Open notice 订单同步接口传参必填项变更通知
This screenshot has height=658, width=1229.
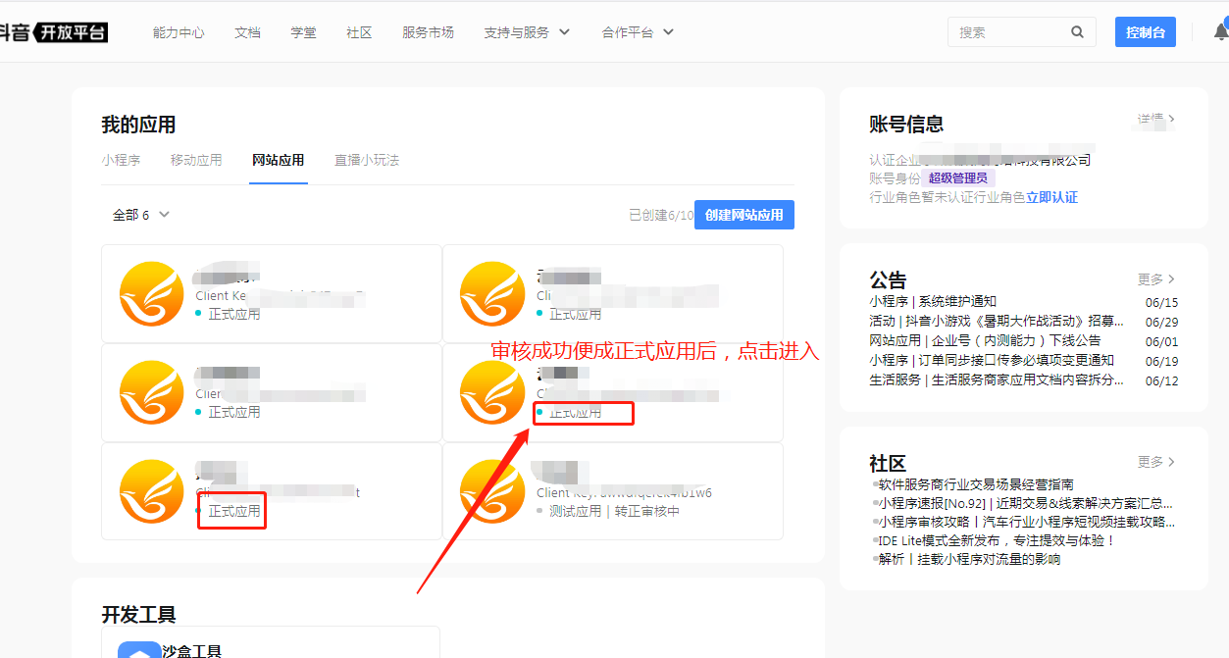tap(992, 361)
